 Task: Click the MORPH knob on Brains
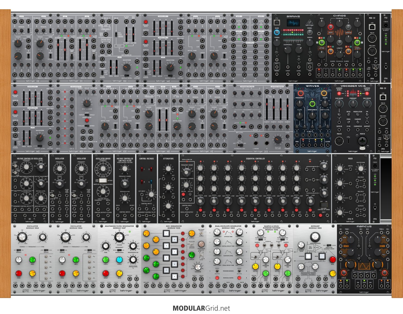click(310, 43)
